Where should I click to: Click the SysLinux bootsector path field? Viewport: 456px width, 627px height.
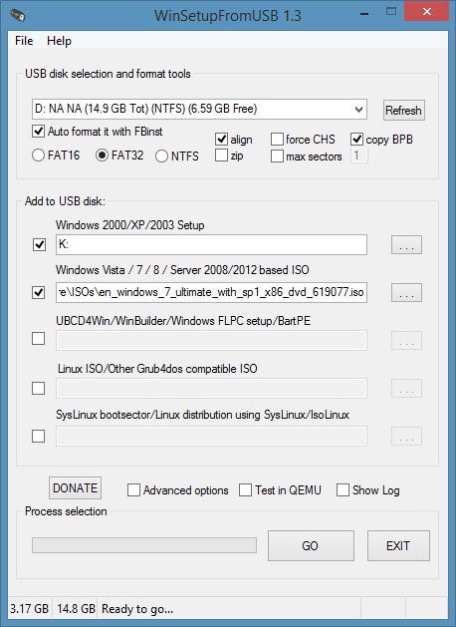(211, 436)
